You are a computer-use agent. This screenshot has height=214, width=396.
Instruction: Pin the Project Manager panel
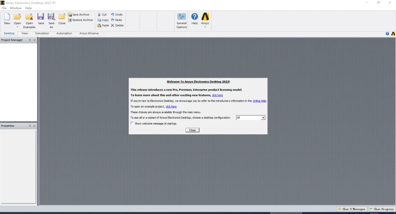[30, 40]
